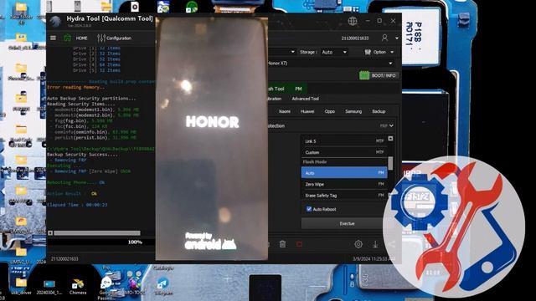Open the Configuration sliders icon
This screenshot has height=301, width=536.
101,38
